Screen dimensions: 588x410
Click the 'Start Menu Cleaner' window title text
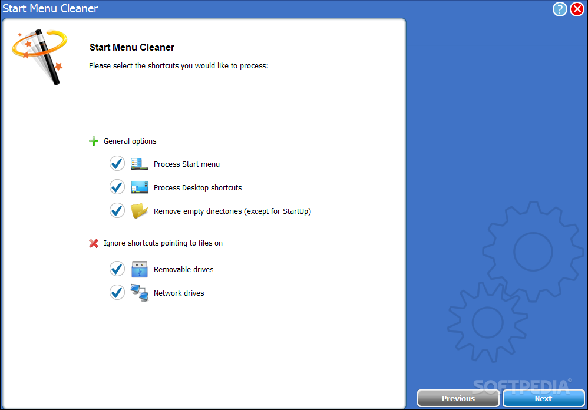(50, 9)
